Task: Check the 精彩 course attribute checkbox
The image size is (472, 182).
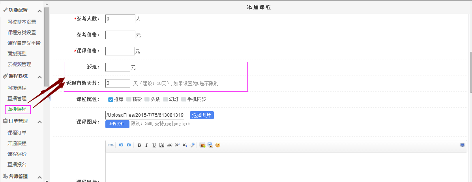Action: pos(129,99)
